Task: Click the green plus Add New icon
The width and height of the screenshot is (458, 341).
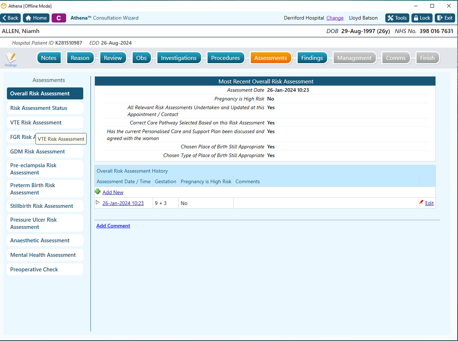Action: click(x=97, y=192)
